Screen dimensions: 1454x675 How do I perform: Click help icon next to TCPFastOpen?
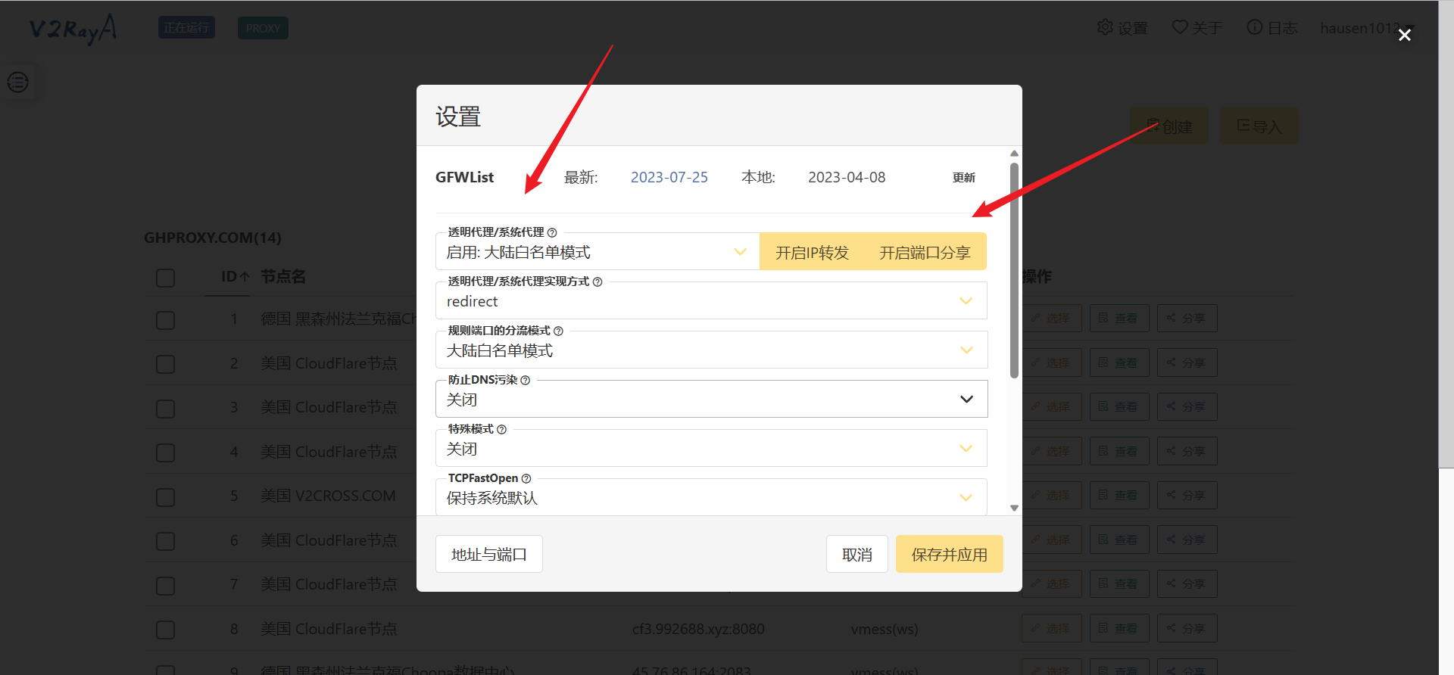pos(526,478)
